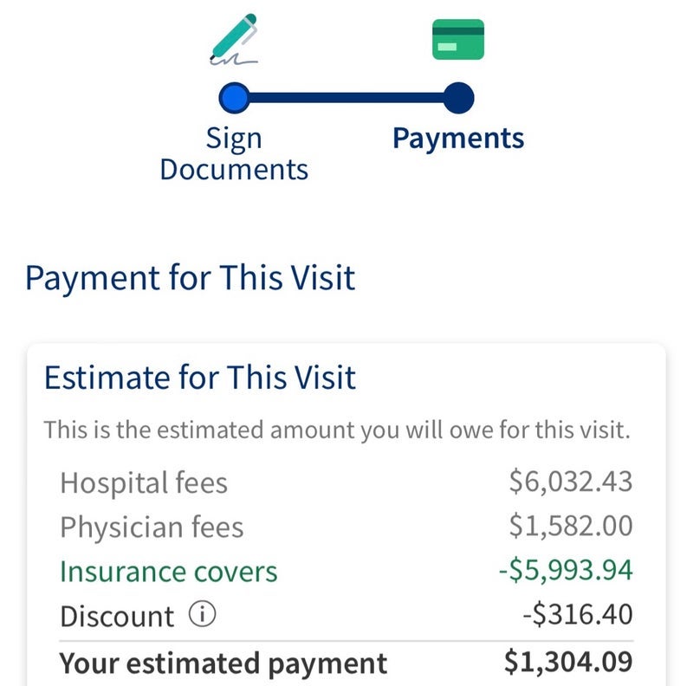Click the estimated amount description text

pos(337,430)
